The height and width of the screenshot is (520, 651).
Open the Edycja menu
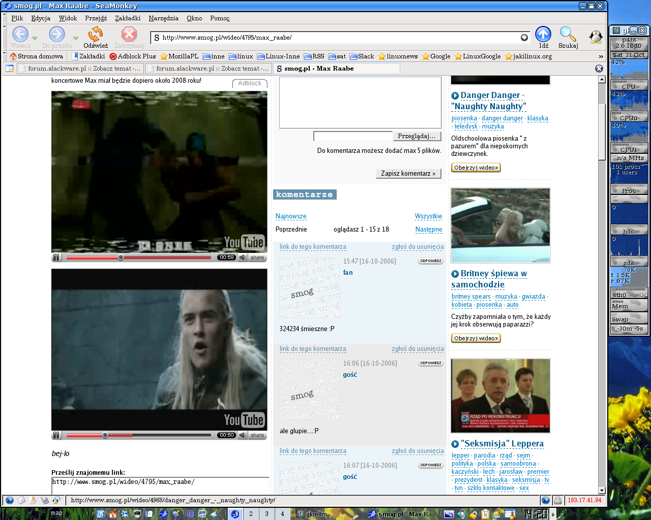tap(41, 18)
